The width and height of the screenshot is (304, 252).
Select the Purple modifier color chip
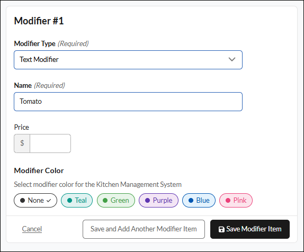point(158,200)
